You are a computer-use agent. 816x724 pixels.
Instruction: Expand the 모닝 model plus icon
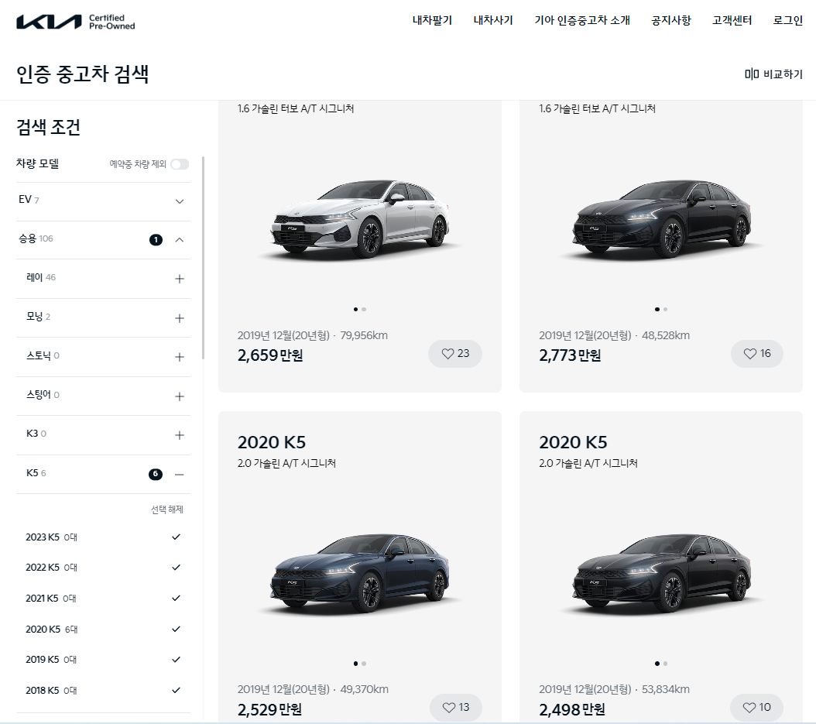coord(180,318)
